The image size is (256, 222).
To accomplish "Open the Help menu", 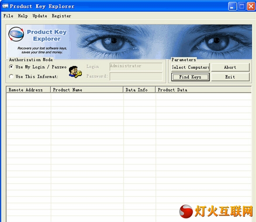I will point(23,16).
